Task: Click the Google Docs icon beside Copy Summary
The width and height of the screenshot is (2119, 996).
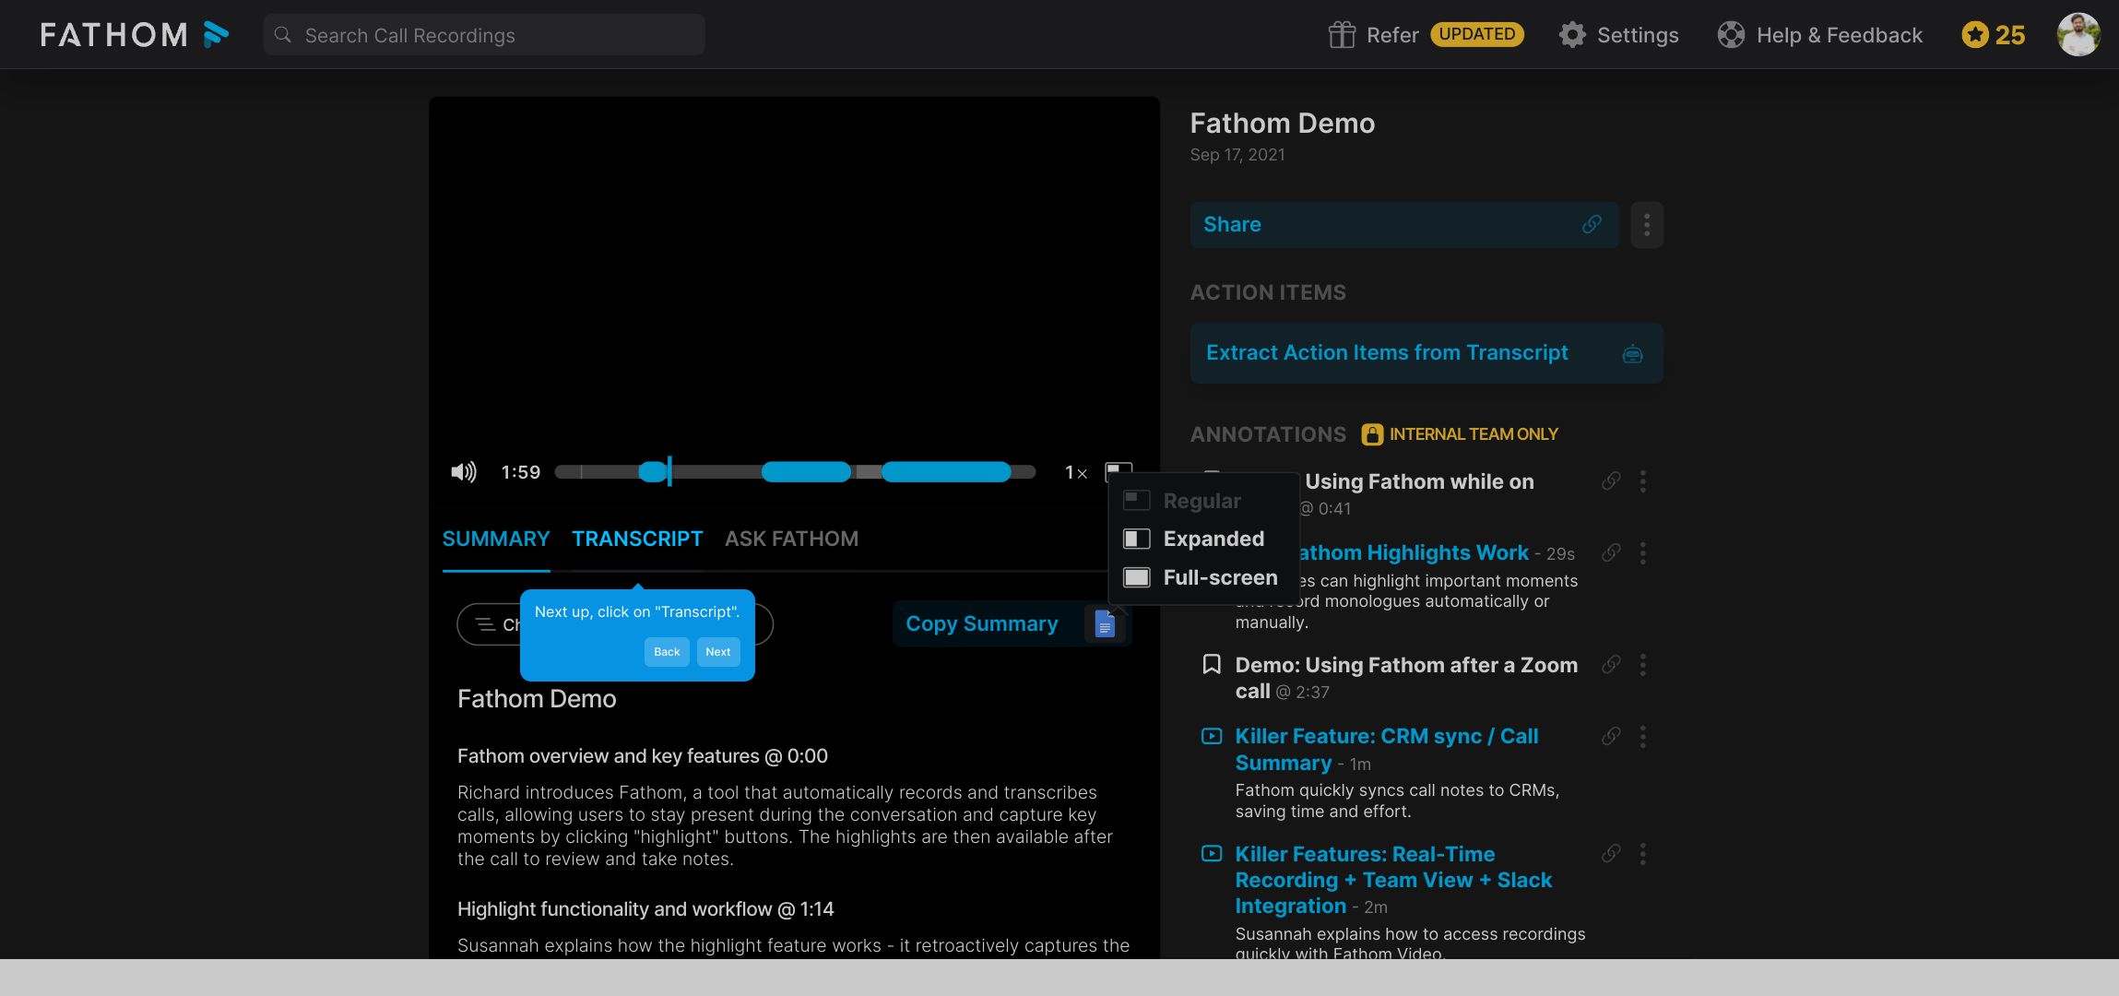Action: coord(1105,624)
